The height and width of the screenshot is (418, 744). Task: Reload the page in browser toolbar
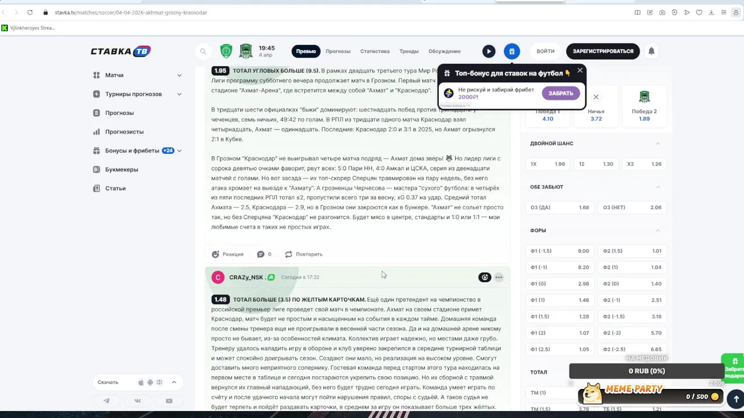pyautogui.click(x=30, y=12)
